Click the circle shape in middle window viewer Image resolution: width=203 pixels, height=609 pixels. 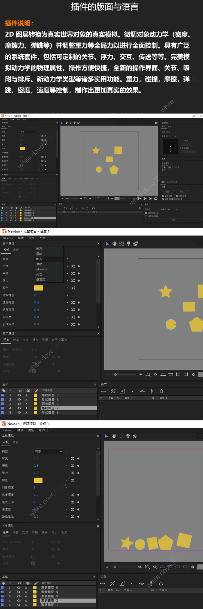(171, 324)
